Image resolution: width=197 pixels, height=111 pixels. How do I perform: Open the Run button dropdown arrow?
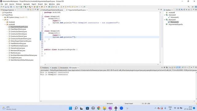point(23,7)
